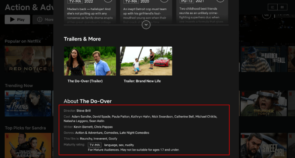Click cast member Natasha Leggero

click(x=76, y=121)
